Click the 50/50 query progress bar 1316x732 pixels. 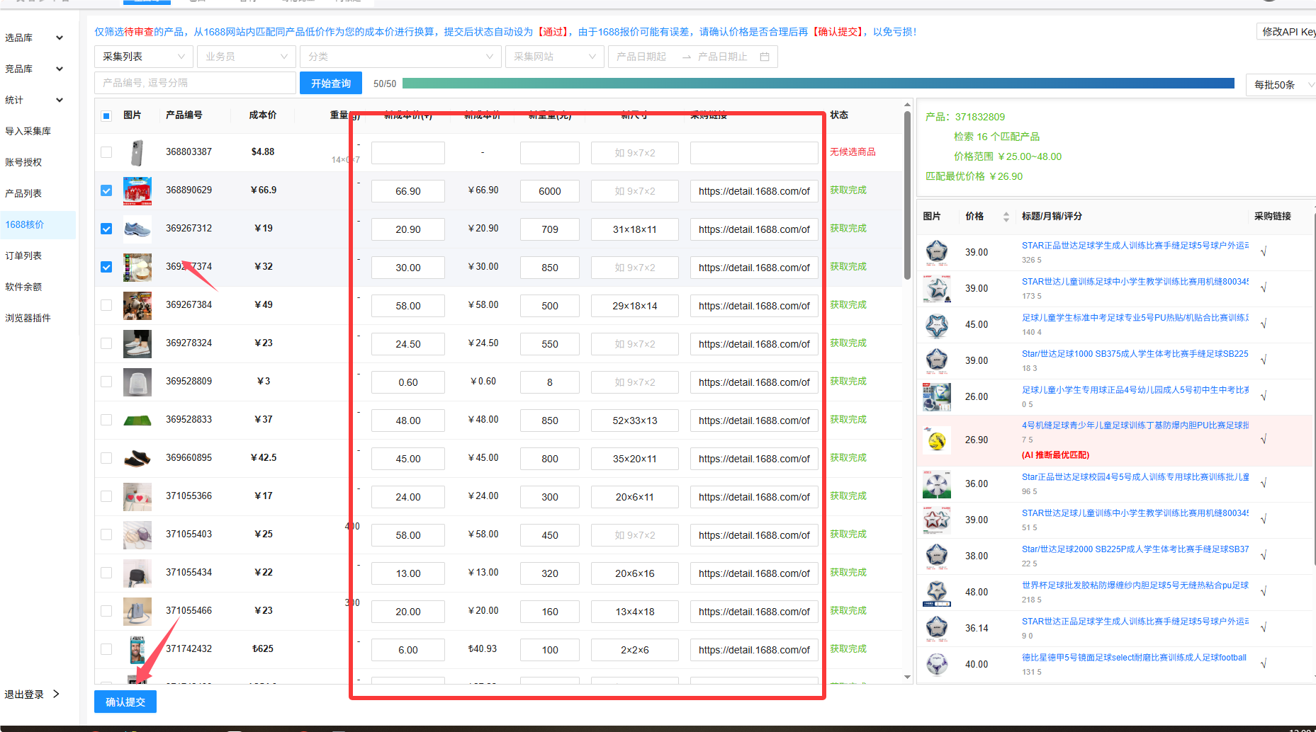coord(819,83)
